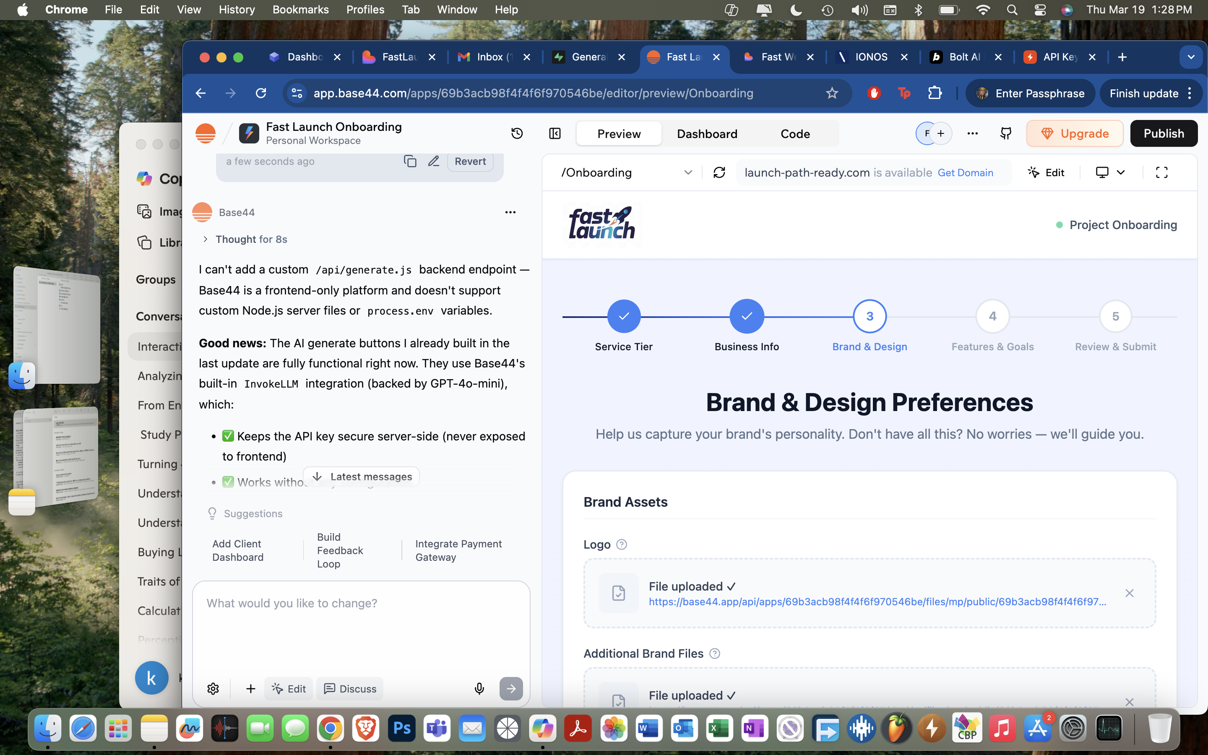Screen dimensions: 1208x755
Task: Select current step 3 Brand & Design
Action: pyautogui.click(x=870, y=316)
